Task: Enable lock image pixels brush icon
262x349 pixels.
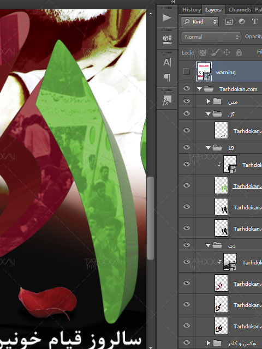Action: point(215,52)
